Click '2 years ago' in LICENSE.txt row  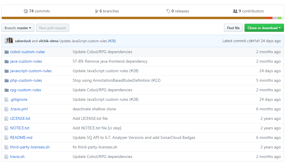point(270,118)
